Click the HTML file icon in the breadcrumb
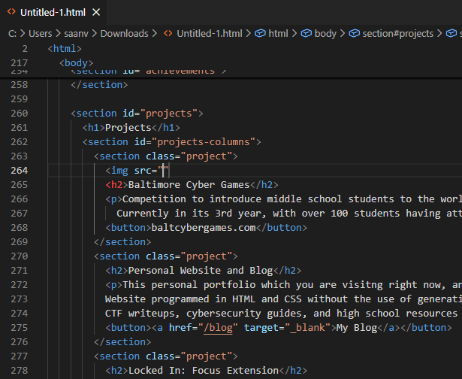The height and width of the screenshot is (379, 462). 168,33
